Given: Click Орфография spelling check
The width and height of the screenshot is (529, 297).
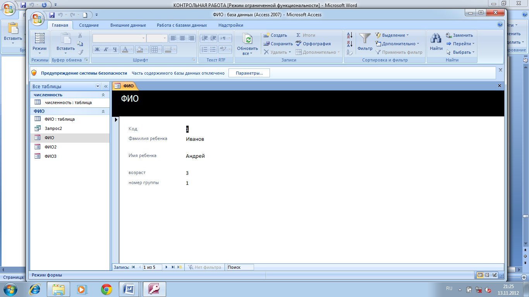Looking at the screenshot, I should [313, 44].
